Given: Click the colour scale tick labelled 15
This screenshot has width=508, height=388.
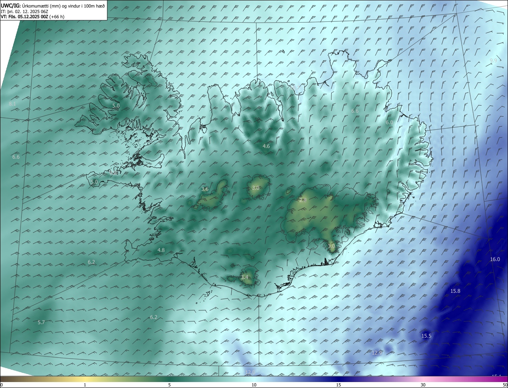Looking at the screenshot, I should 339,385.
